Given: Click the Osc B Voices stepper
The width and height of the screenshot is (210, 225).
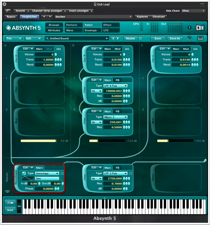Looking at the screenshot, I should 124,54.
